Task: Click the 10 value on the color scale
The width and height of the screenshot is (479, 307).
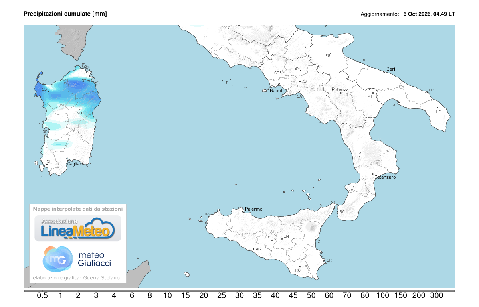Action: (x=168, y=296)
